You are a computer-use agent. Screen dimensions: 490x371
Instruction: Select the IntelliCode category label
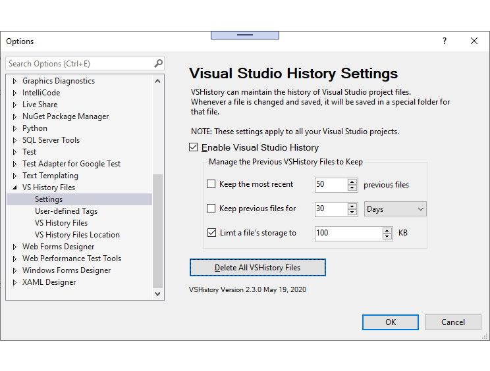coord(41,93)
